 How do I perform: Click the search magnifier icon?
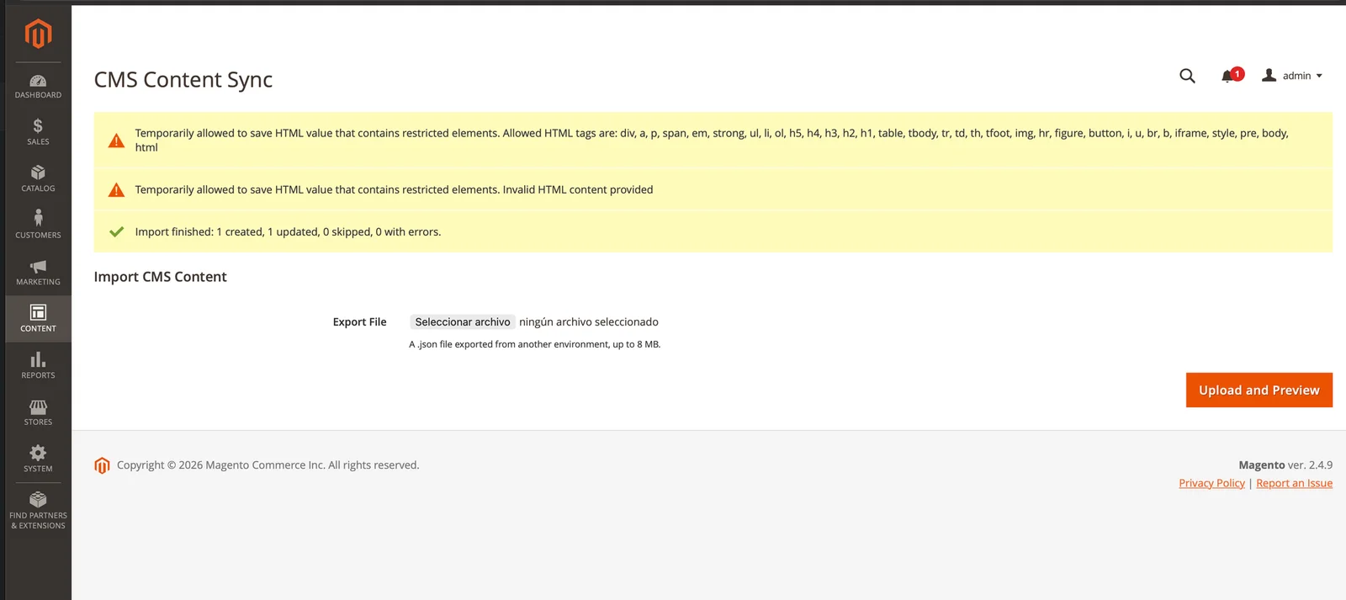(x=1187, y=76)
